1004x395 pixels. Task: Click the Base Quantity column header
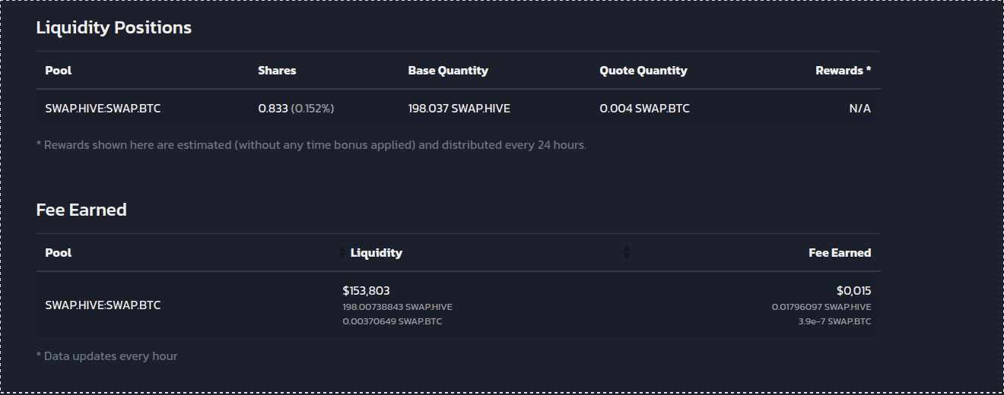[448, 71]
